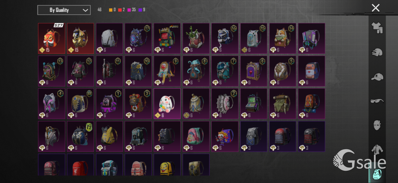Select the golden pharaoh backpack
This screenshot has height=183, width=398.
point(80,39)
